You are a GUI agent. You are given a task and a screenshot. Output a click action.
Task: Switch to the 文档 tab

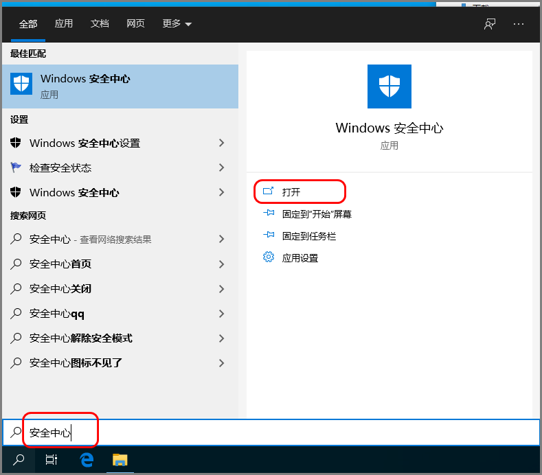(x=100, y=23)
